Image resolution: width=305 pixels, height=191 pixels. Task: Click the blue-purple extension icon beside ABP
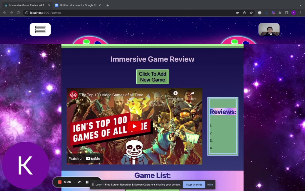[267, 13]
